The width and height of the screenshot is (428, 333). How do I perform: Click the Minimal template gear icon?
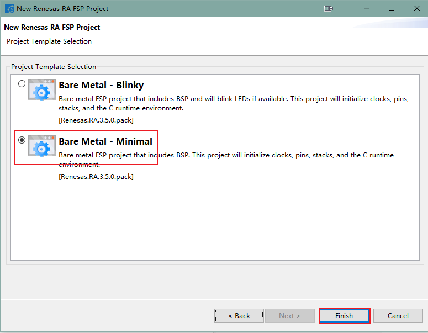click(42, 146)
